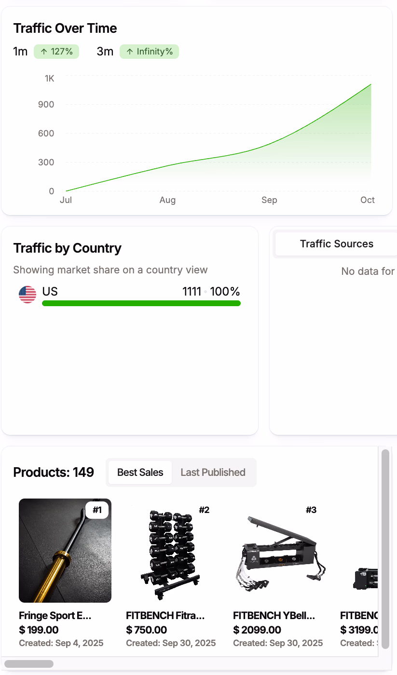Switch to the Best Sales tab

tap(139, 472)
